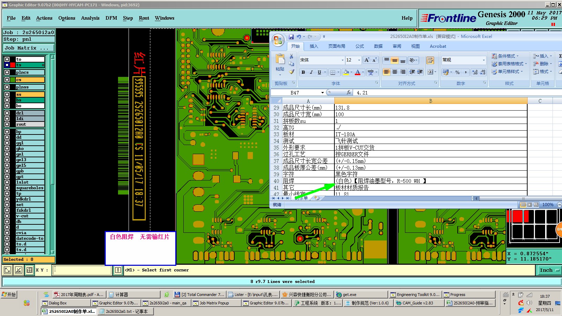Image resolution: width=562 pixels, height=316 pixels.
Task: Click the Italic formatting icon
Action: (311, 72)
